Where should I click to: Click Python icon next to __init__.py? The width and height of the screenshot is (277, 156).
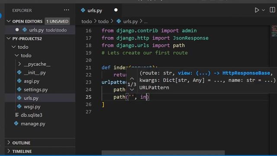point(19,72)
